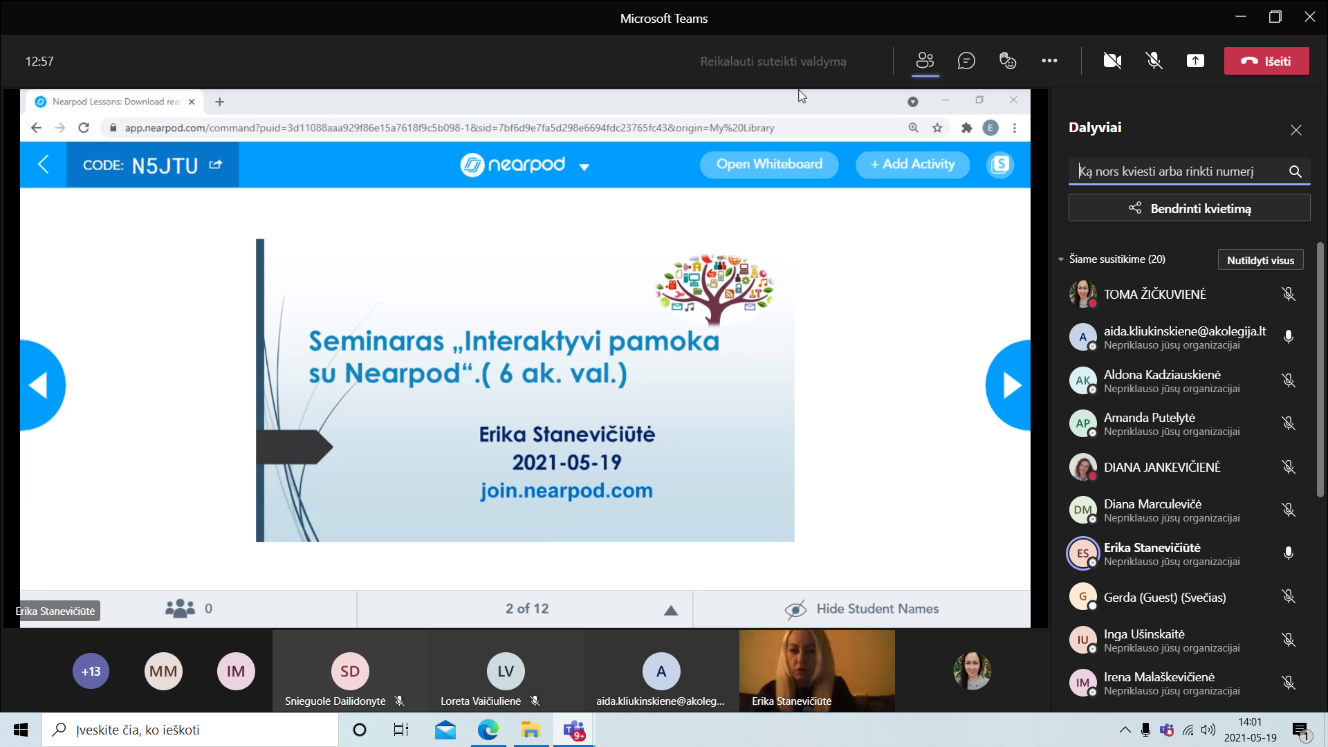Click microphone icon for DIANA JANKEVIČIENĖ
1328x747 pixels.
tap(1288, 467)
